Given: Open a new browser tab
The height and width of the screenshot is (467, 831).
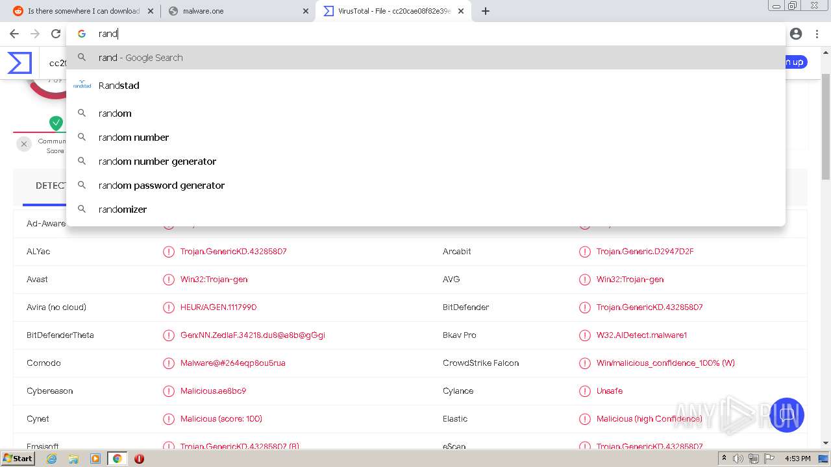Looking at the screenshot, I should tap(486, 11).
